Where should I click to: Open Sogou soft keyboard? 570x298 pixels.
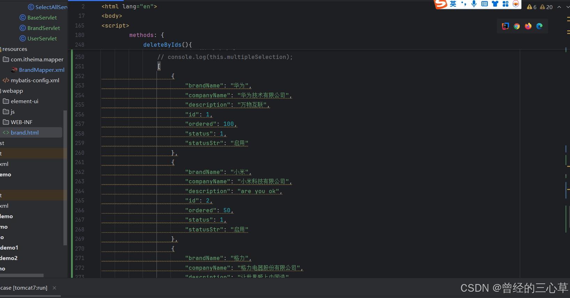[485, 4]
